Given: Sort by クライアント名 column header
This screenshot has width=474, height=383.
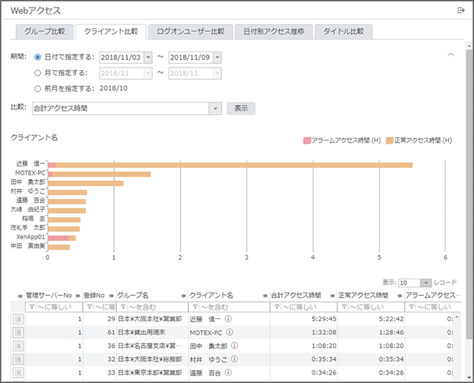Looking at the screenshot, I should pos(211,295).
